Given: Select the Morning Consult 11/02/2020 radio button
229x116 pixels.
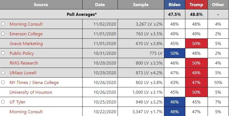Looking at the screenshot, I should pos(3,24).
